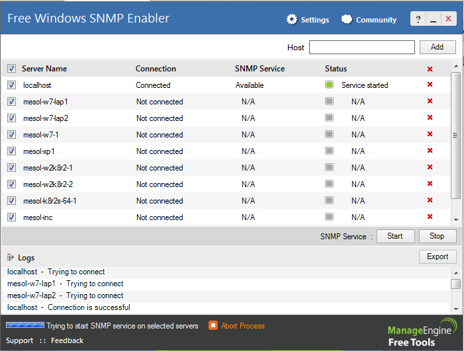Click the Logs scroll down arrow
The image size is (464, 351).
click(456, 309)
